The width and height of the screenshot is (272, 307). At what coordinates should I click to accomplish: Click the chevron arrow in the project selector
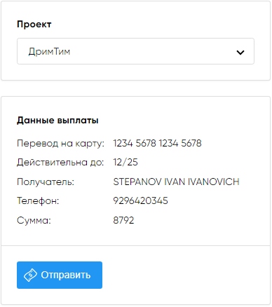tap(240, 53)
